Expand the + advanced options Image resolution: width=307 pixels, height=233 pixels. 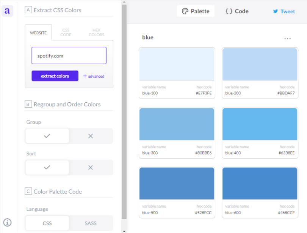[94, 76]
